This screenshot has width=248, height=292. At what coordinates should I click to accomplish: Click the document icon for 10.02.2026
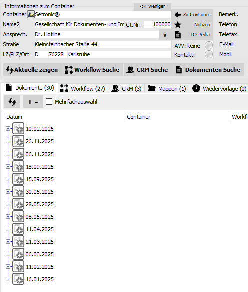[x=18, y=128]
